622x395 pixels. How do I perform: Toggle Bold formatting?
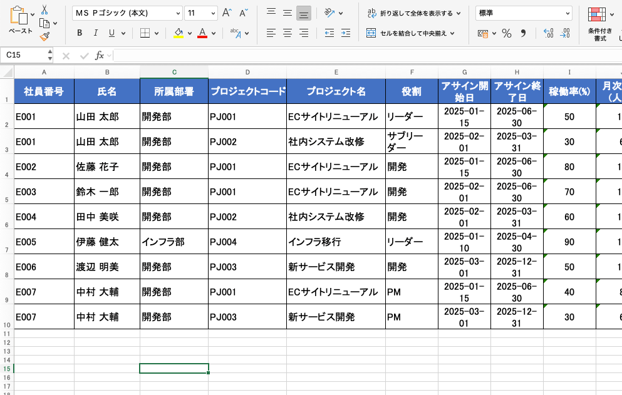(x=80, y=33)
